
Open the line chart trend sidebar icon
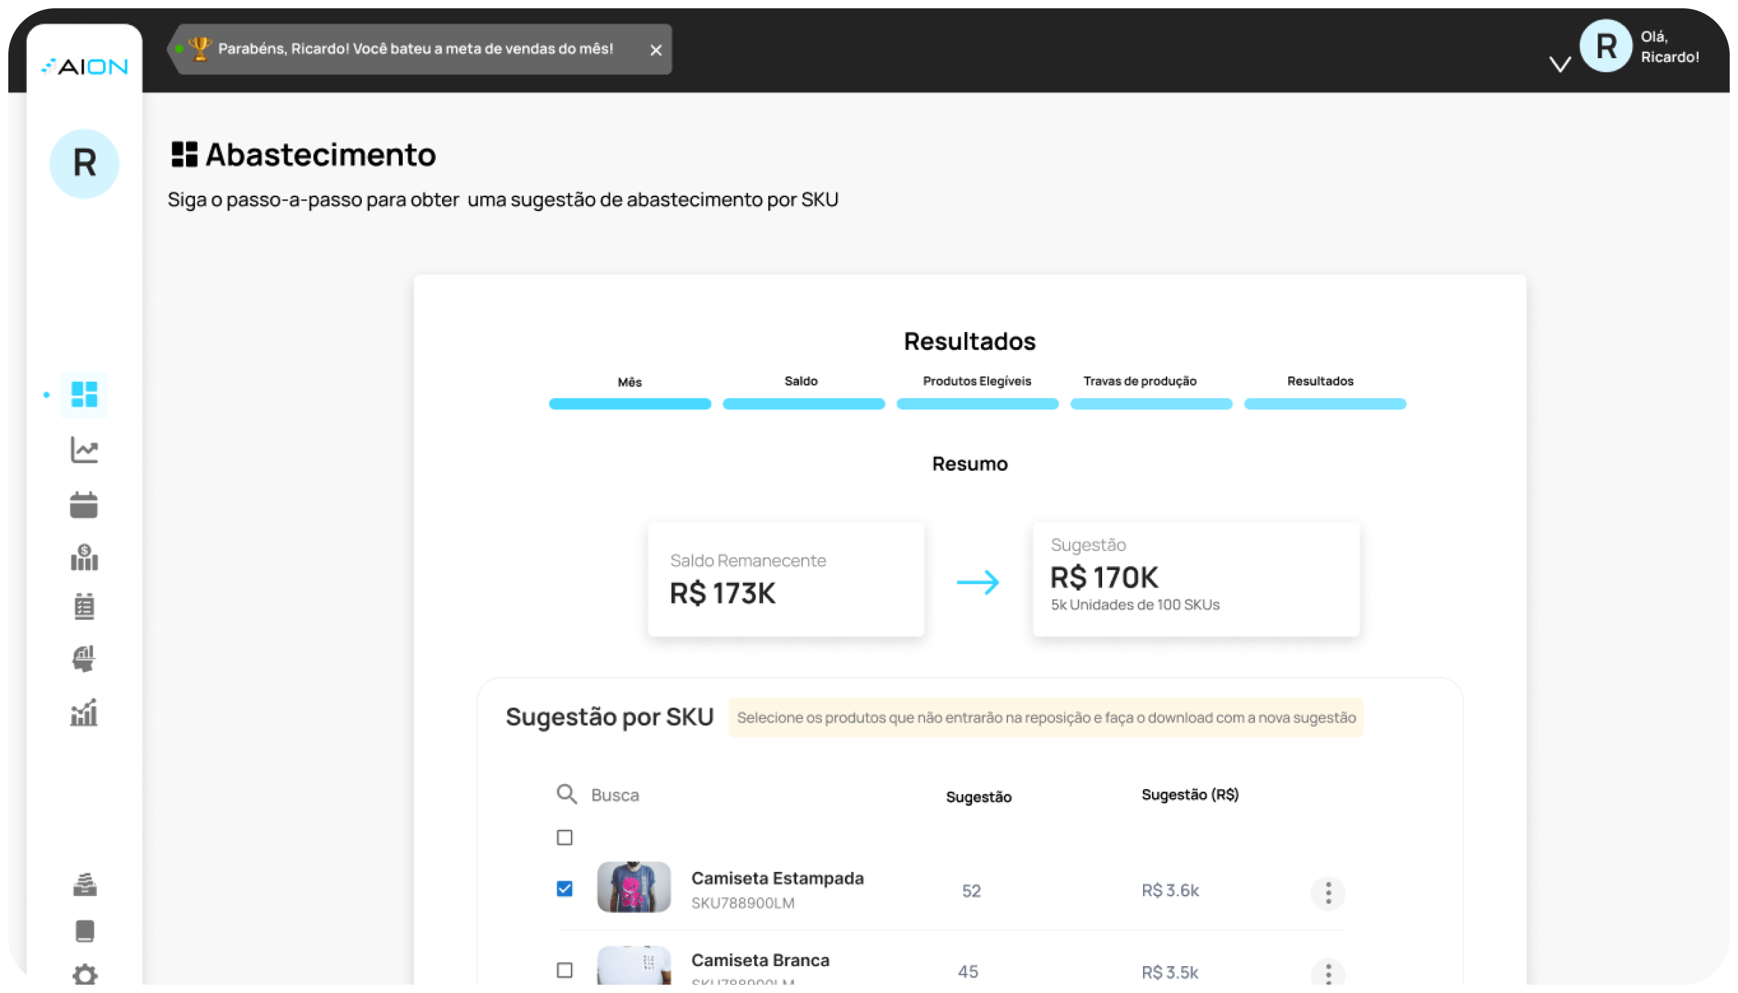coord(84,450)
